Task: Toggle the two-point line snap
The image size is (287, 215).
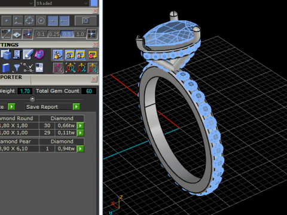Action: coord(18,20)
